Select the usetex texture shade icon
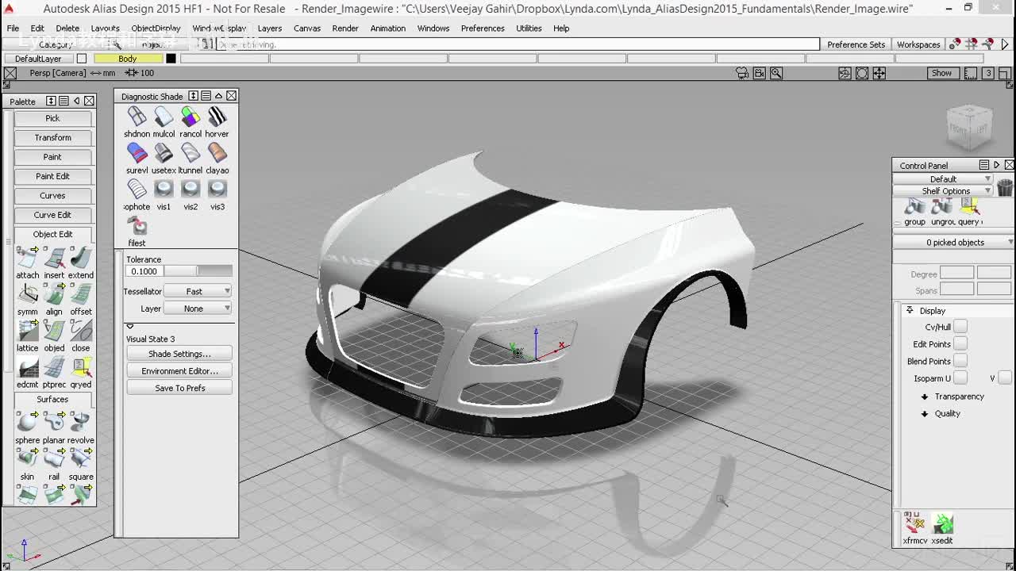Screen dimensions: 1016x571 (x=164, y=152)
